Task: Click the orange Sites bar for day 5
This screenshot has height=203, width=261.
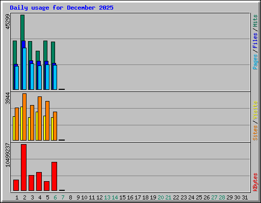Action: click(47, 121)
